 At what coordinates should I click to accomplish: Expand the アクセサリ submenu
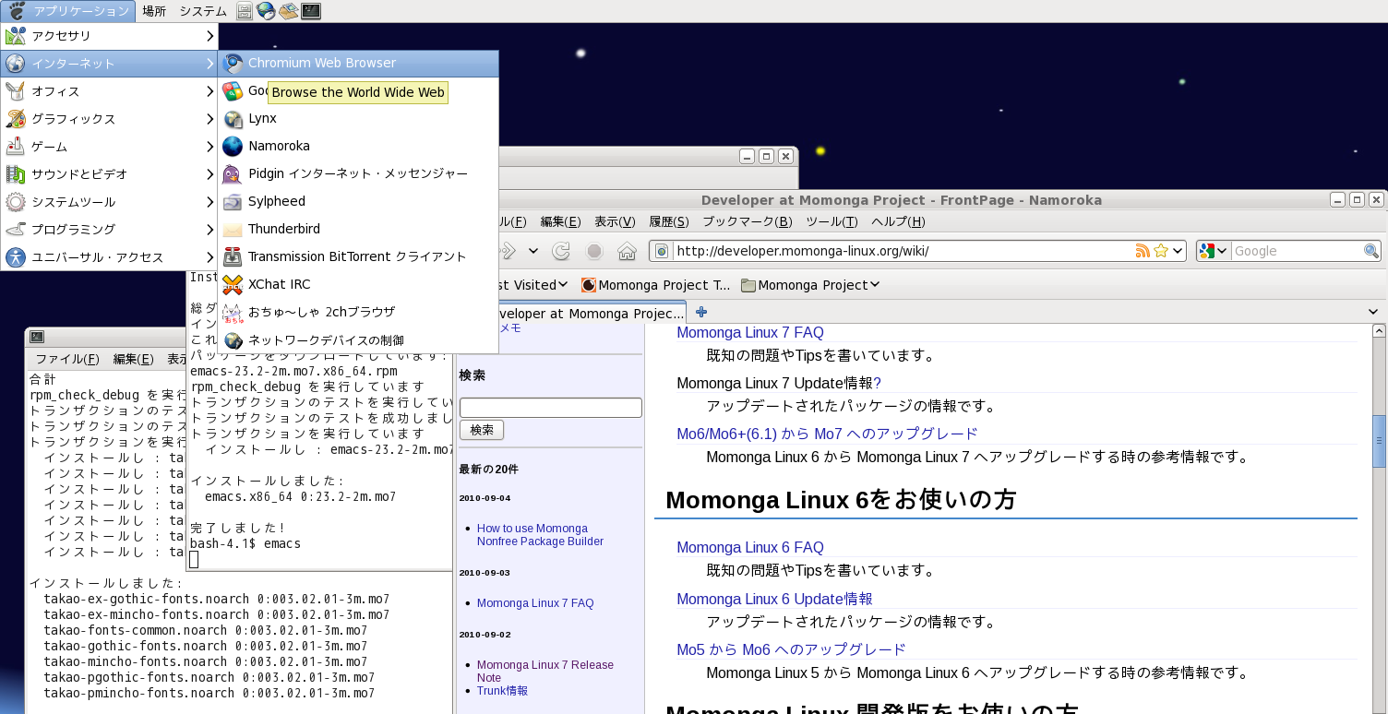(109, 36)
